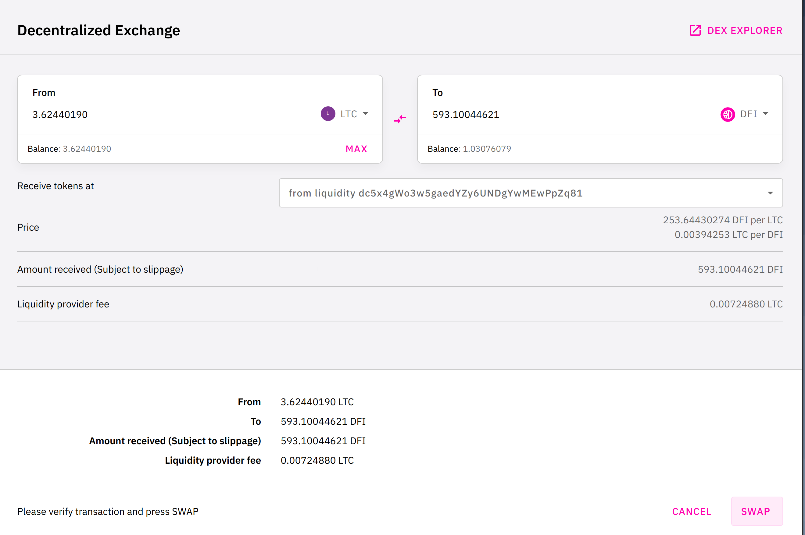The height and width of the screenshot is (535, 805).
Task: Click MAX to use full LTC balance
Action: (356, 149)
